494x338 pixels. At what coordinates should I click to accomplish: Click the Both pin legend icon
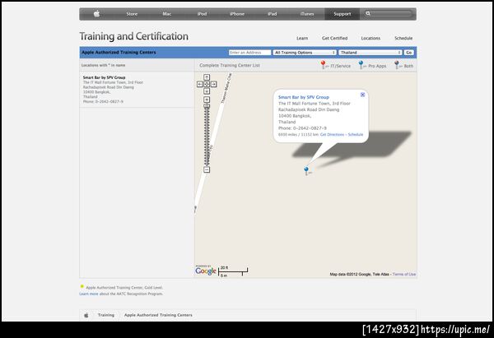click(397, 64)
